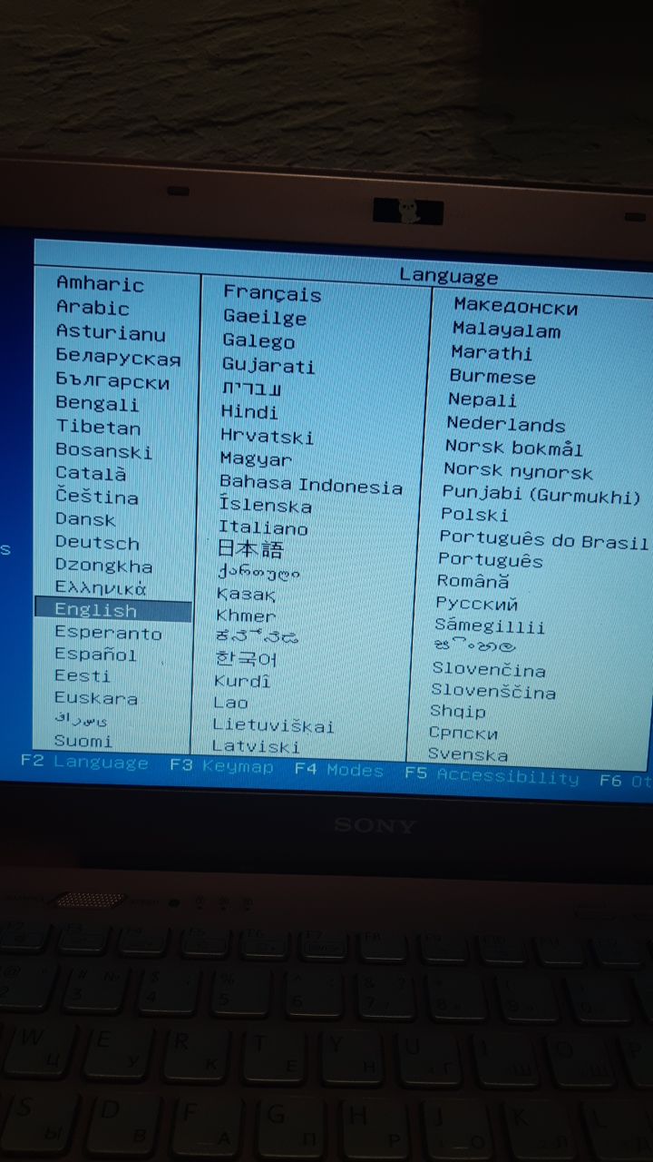Open the F3 Keymap option

click(x=221, y=766)
